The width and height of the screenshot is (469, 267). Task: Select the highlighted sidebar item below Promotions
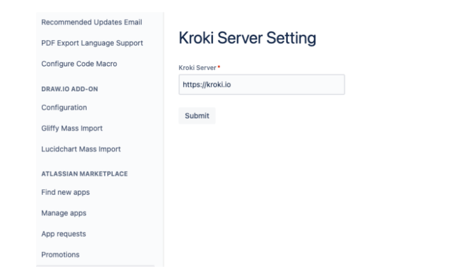(x=95, y=265)
